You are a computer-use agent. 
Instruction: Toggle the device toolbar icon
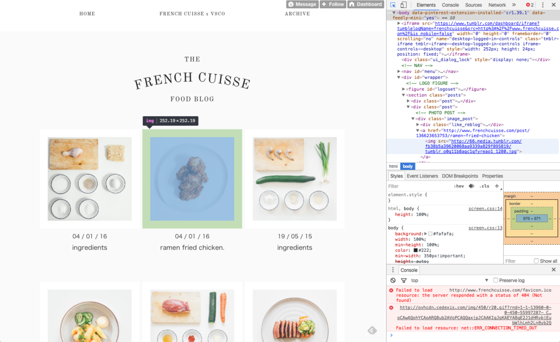pyautogui.click(x=403, y=4)
